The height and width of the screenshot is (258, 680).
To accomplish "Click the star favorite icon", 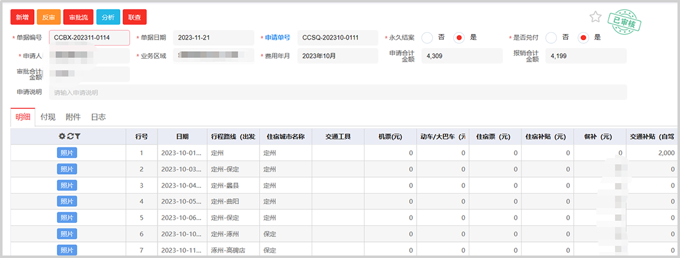I will (595, 17).
